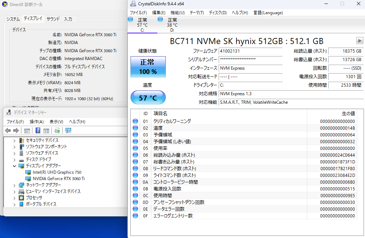Click the Disk Drives icon in tree
Viewport: 365px width, 238px height.
21,160
